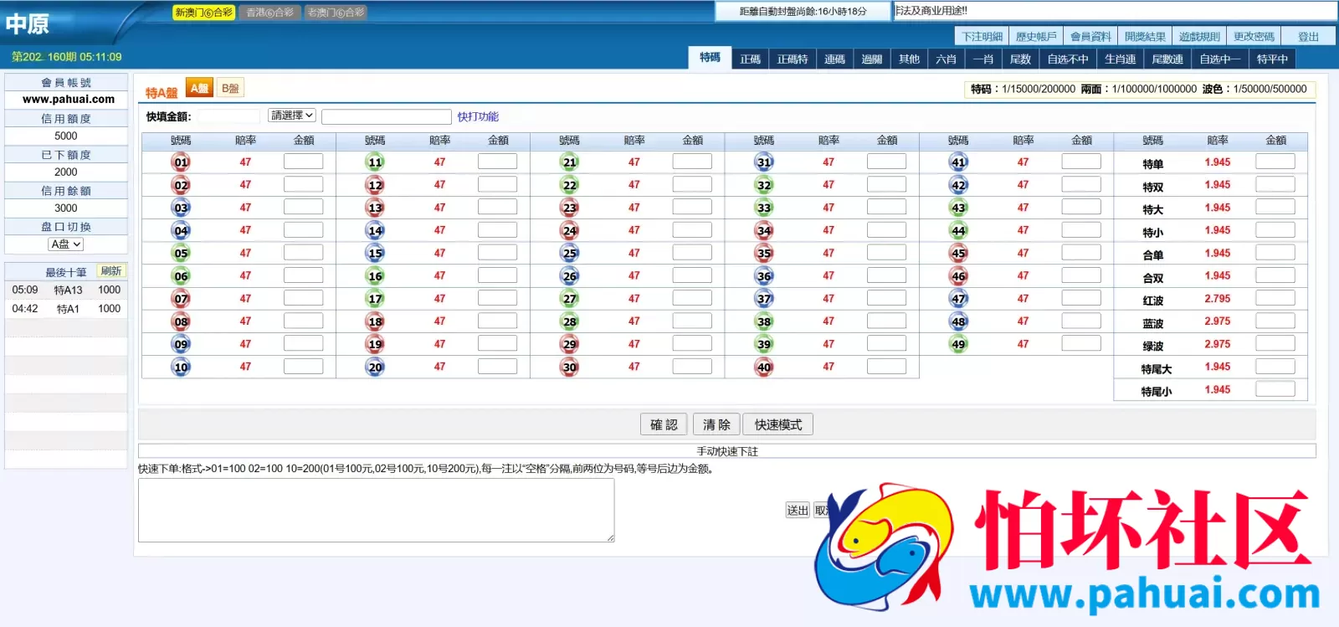Select the 尾数 tab

[x=1020, y=59]
